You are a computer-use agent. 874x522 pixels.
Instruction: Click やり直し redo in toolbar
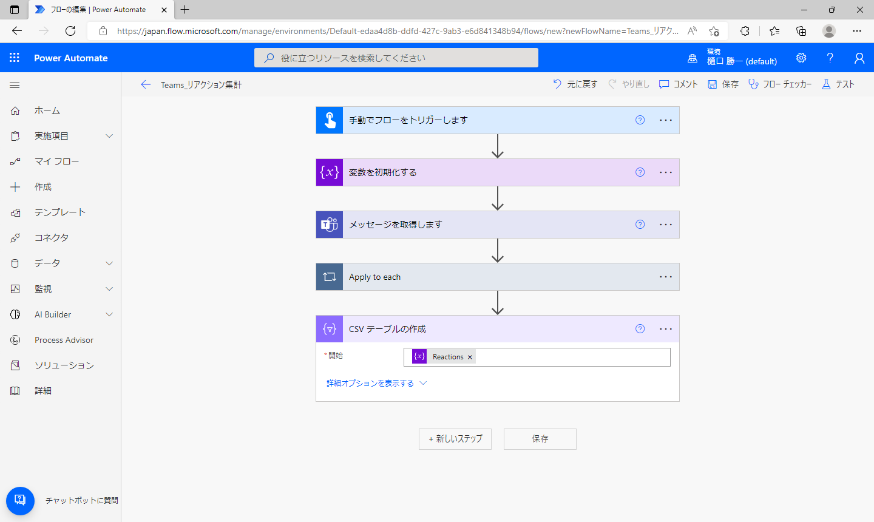point(629,84)
